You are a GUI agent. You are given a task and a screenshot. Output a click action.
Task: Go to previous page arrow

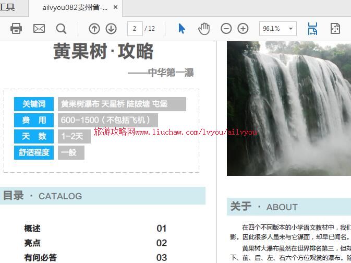tap(94, 29)
